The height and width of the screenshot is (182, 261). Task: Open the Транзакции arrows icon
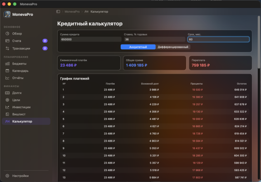[7, 49]
